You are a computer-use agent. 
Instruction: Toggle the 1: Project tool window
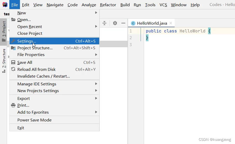click(x=4, y=32)
